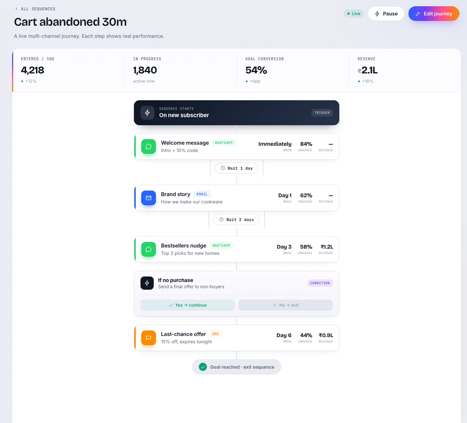Click the 1,840 in progress value
The height and width of the screenshot is (423, 467).
coord(145,70)
